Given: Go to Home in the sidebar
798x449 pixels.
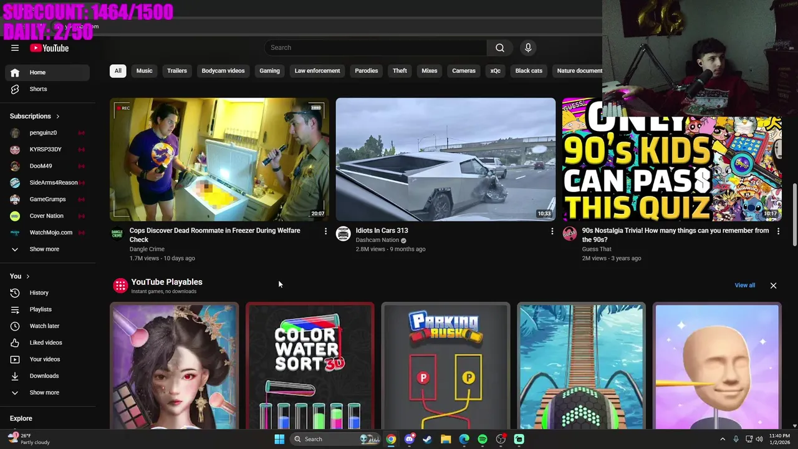Looking at the screenshot, I should tap(47, 72).
